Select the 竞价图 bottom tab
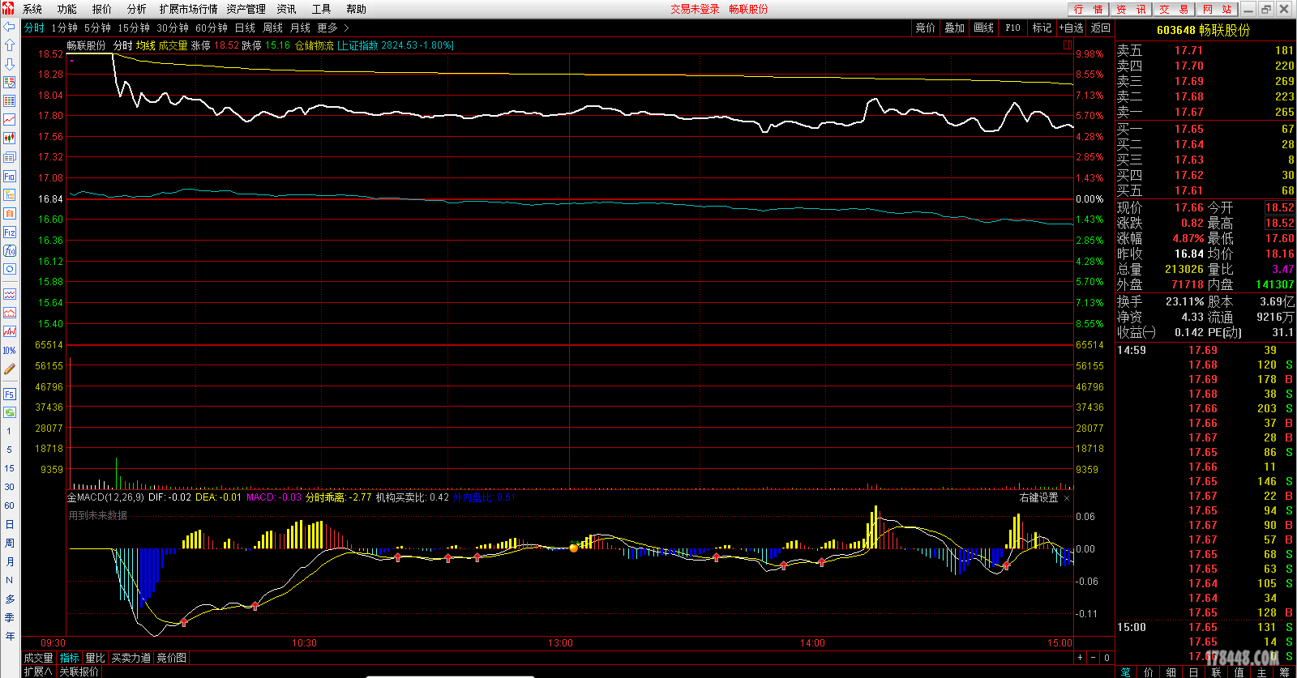 [171, 658]
